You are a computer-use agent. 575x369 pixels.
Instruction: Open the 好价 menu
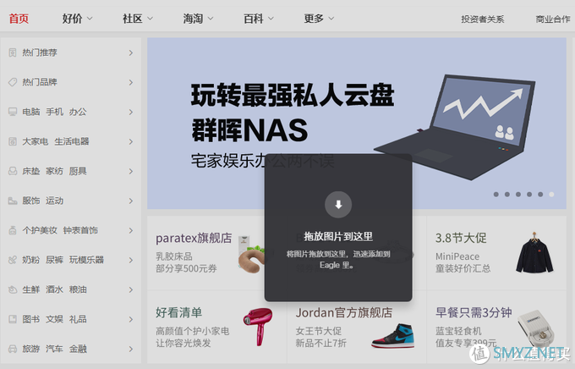[x=72, y=19]
